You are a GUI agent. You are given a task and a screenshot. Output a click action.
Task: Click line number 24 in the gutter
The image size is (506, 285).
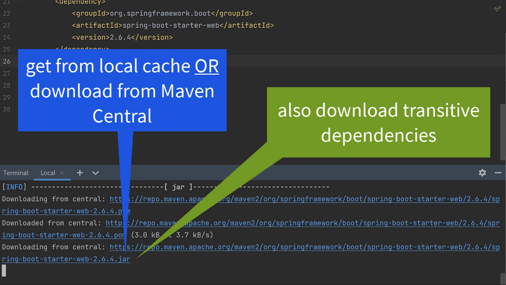[6, 37]
